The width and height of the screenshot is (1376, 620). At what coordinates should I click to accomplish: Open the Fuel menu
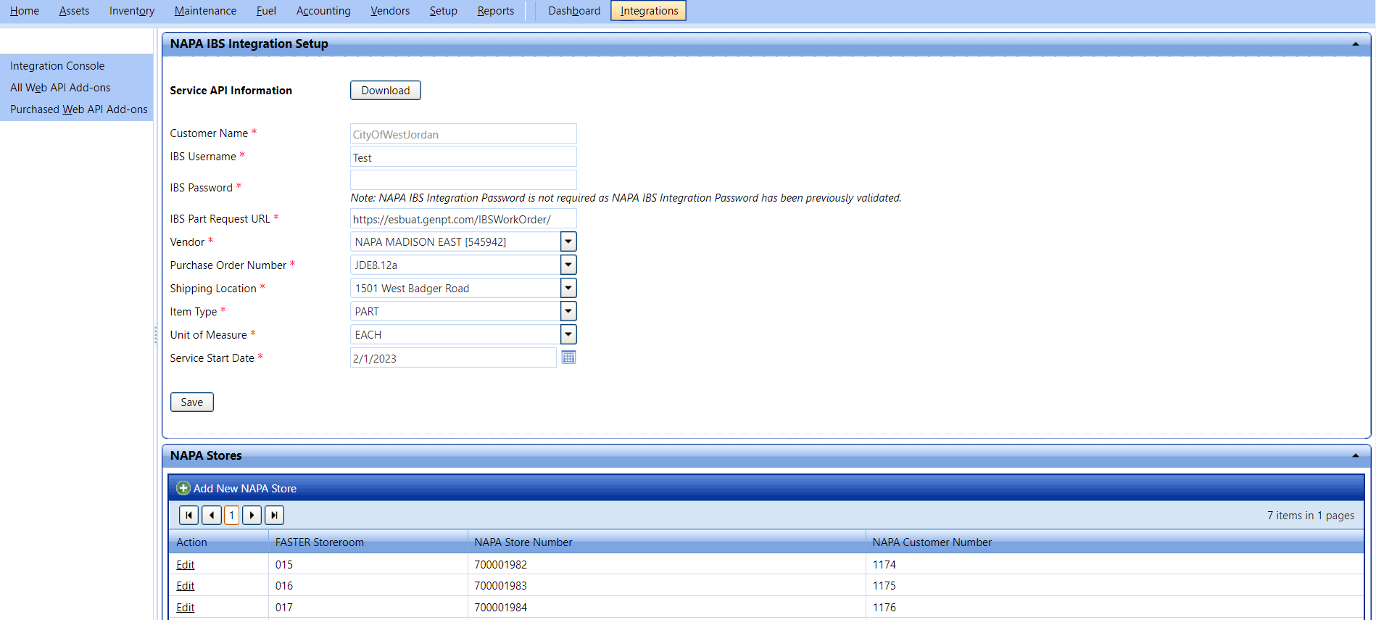(266, 11)
